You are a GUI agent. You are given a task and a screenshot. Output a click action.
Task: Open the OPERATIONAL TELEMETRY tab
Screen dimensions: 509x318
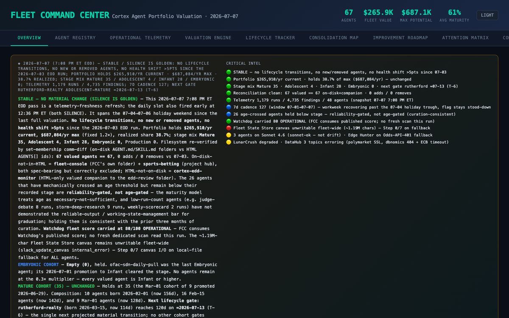(x=140, y=38)
